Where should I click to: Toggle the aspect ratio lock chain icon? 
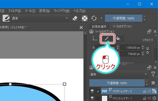[x=147, y=50]
